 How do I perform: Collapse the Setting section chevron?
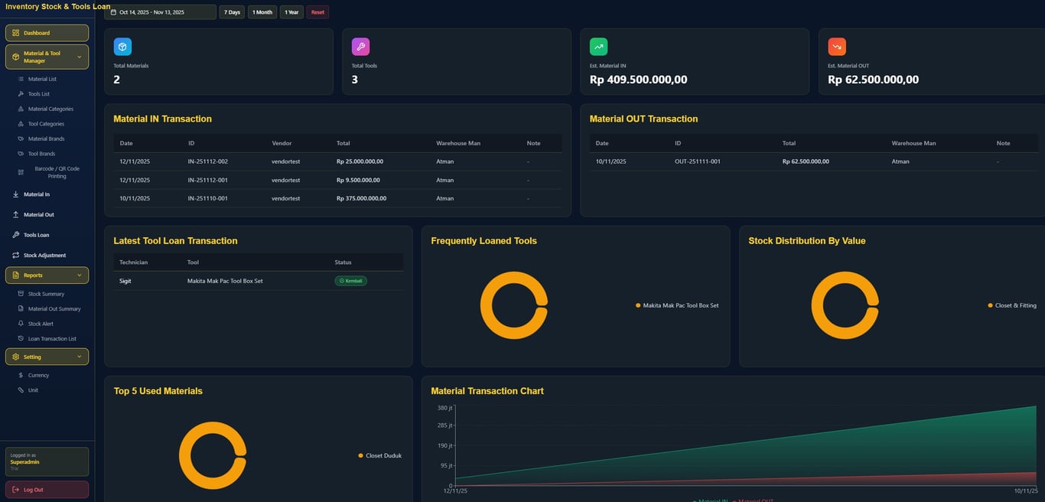click(x=79, y=356)
